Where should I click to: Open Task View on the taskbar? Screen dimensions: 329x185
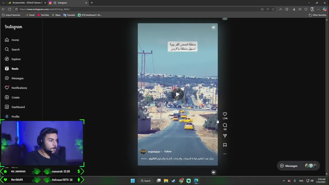click(159, 181)
